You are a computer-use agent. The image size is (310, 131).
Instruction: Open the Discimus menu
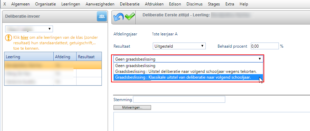click(x=194, y=4)
